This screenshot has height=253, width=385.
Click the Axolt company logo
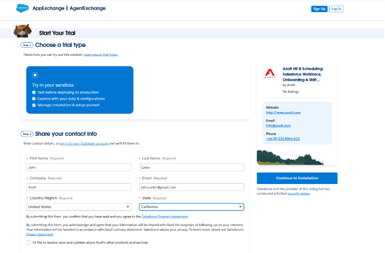pos(270,74)
